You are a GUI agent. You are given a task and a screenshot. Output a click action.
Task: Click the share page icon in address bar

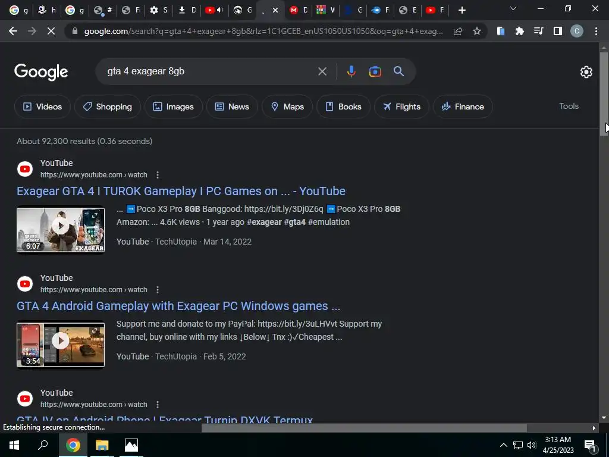(458, 31)
